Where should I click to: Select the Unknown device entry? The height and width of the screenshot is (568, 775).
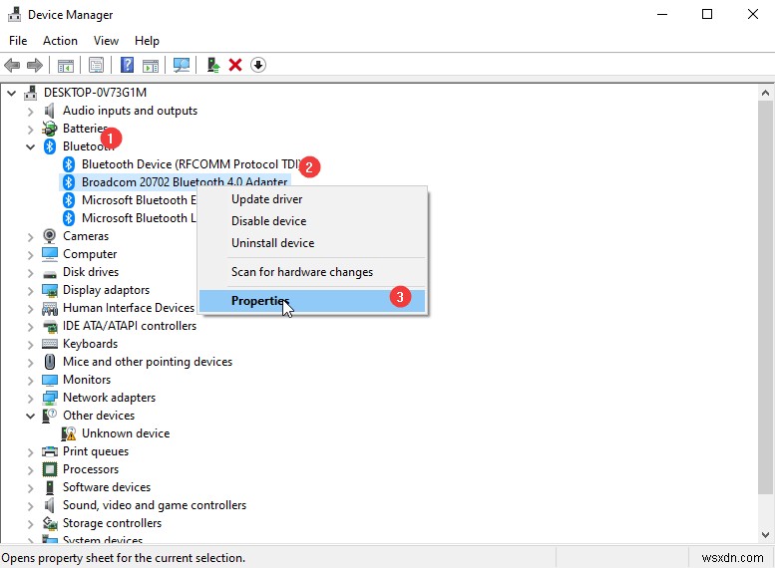[126, 433]
